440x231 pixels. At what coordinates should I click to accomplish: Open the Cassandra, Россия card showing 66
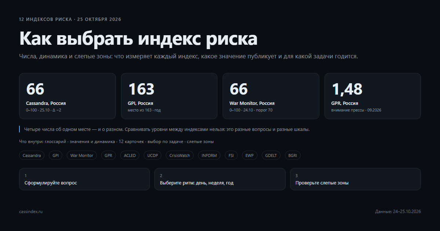pos(67,96)
